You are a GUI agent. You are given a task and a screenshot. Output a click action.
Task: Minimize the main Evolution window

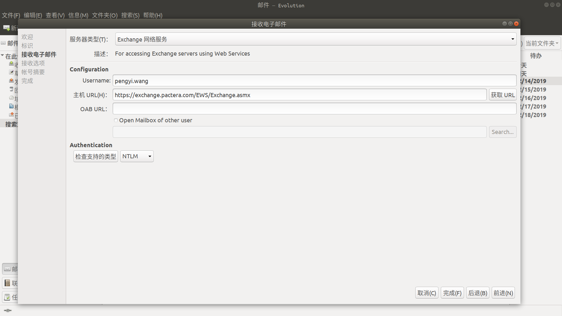[x=546, y=5]
